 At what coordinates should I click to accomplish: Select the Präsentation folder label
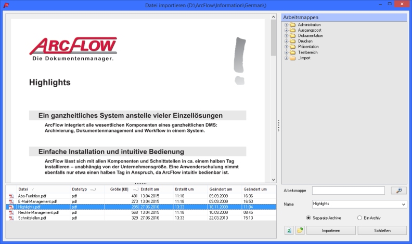(x=308, y=47)
